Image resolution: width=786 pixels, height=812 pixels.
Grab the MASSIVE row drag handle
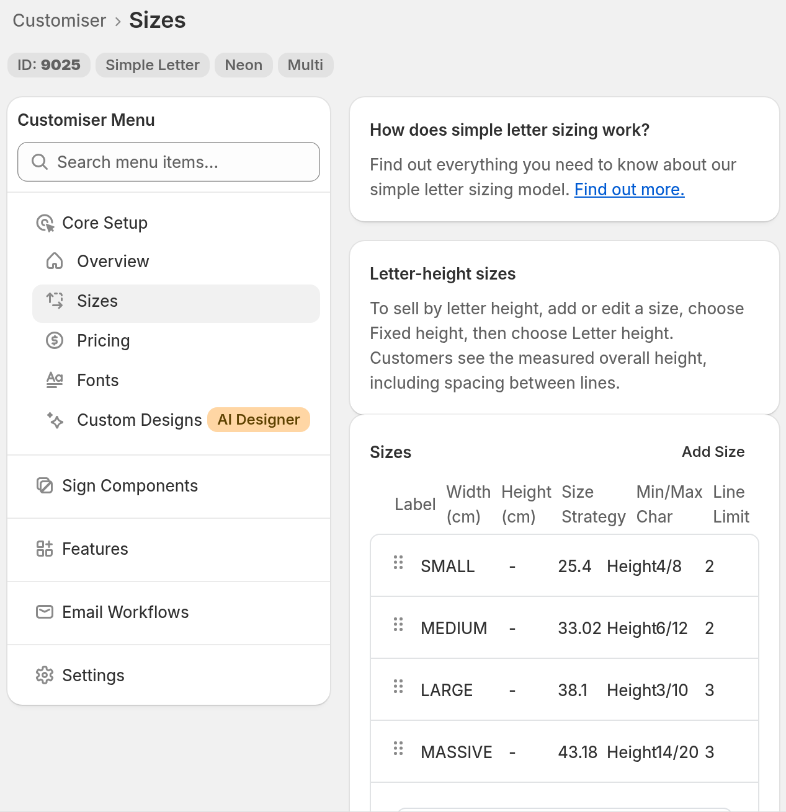(x=398, y=748)
